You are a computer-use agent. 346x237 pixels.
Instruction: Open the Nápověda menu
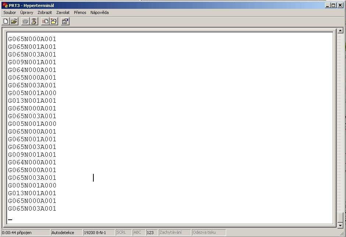point(99,12)
